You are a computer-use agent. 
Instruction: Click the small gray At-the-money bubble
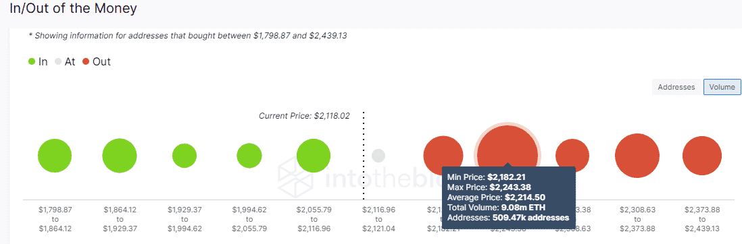pyautogui.click(x=378, y=156)
